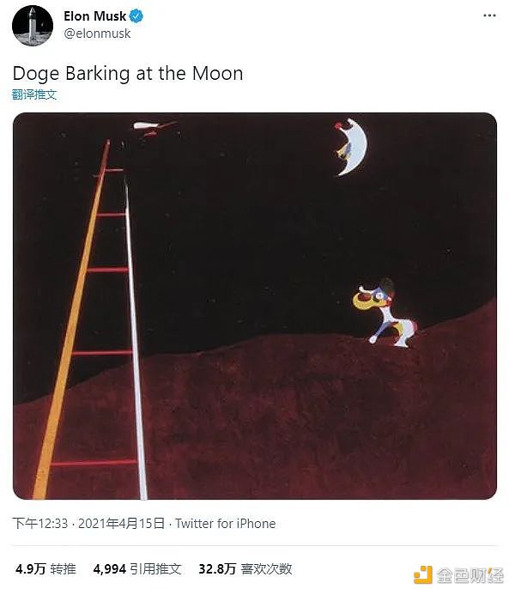Open the Twitter for iPhone source link
Viewport: 509px width, 589px height.
tap(226, 523)
